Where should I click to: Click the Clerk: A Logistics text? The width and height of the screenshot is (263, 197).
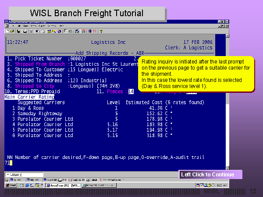[x=188, y=48]
